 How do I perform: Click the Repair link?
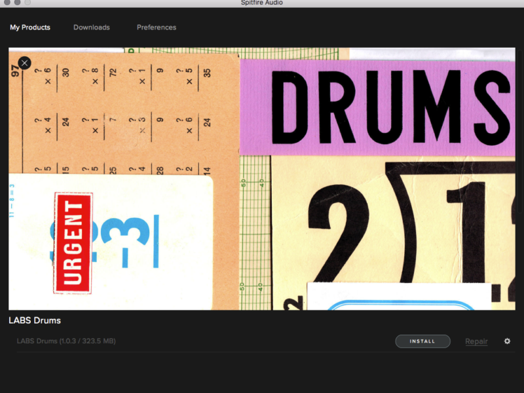click(x=476, y=341)
